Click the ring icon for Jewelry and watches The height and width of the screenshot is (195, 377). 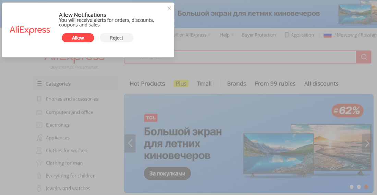(x=39, y=188)
